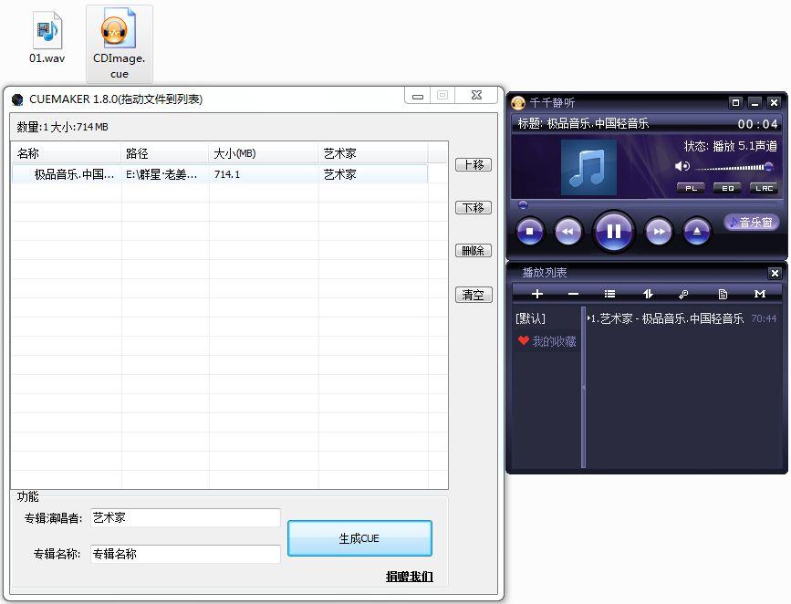Click the plus add-files playlist icon
This screenshot has height=604, width=791.
537,294
